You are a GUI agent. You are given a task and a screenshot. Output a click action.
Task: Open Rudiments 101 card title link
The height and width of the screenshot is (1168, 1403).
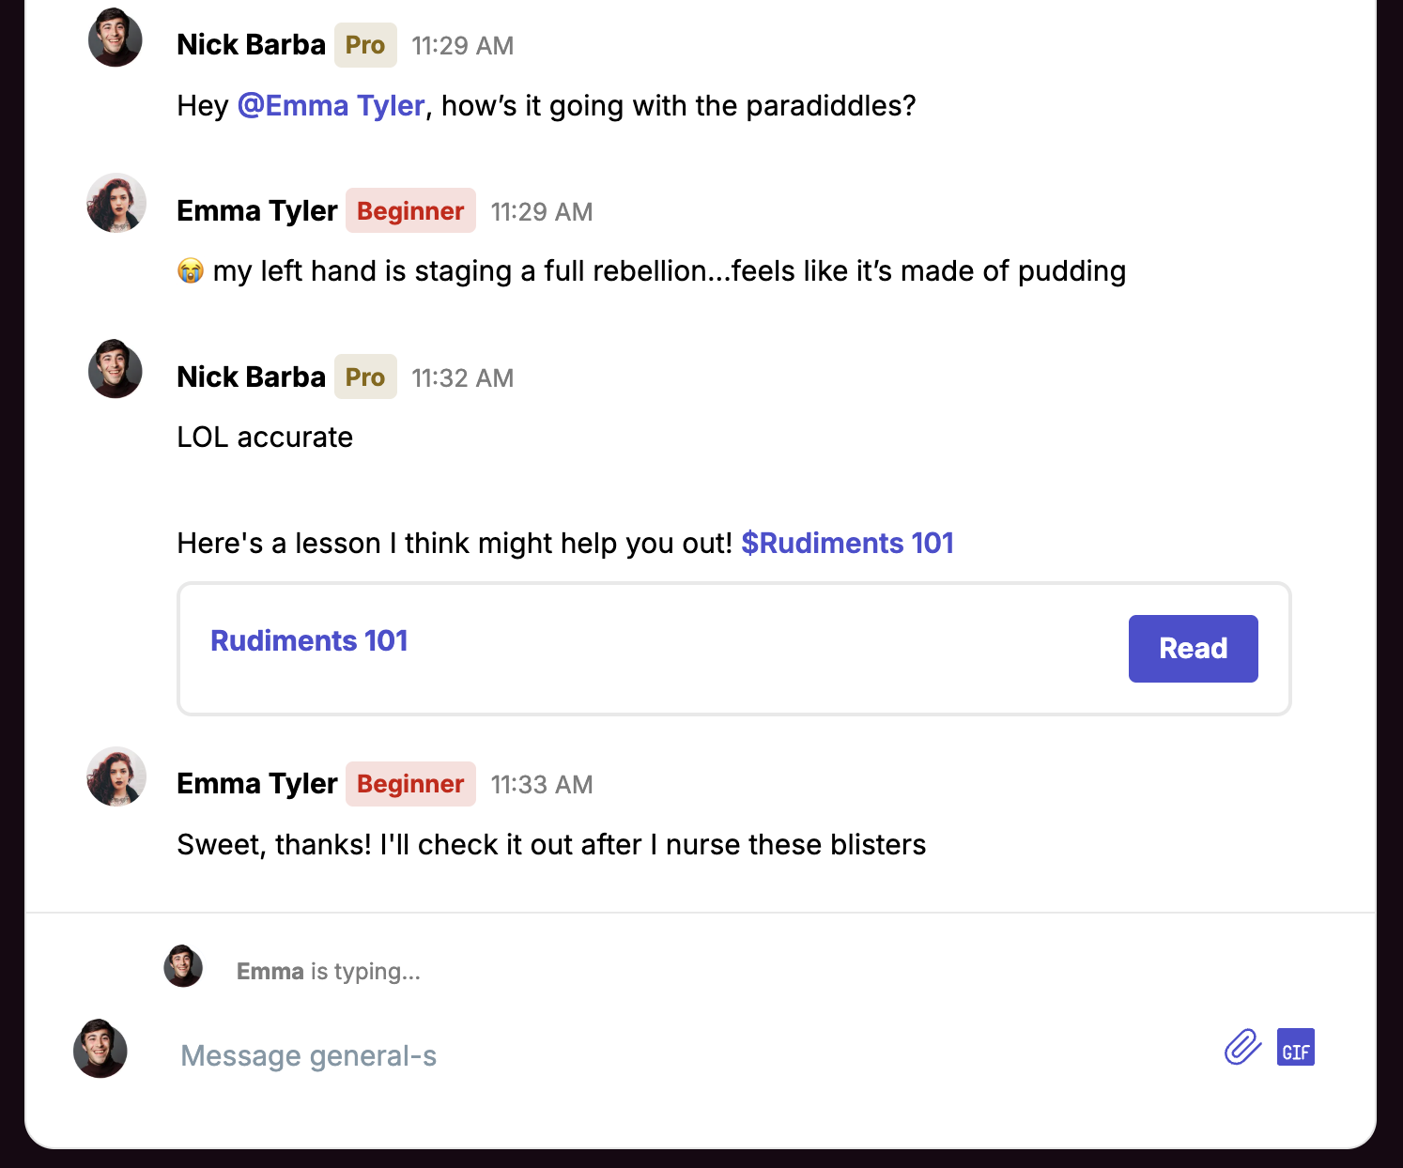pos(309,641)
